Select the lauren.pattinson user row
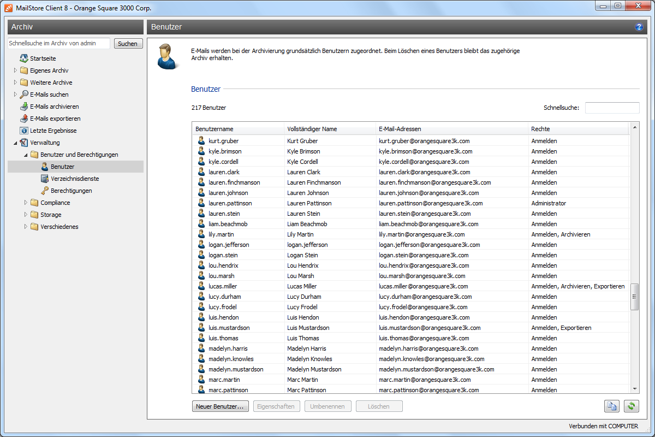Screen dimensions: 655x437 [x=230, y=203]
